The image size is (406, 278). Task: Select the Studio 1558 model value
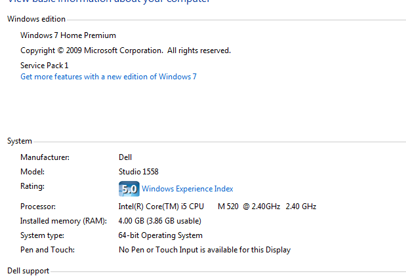click(138, 172)
